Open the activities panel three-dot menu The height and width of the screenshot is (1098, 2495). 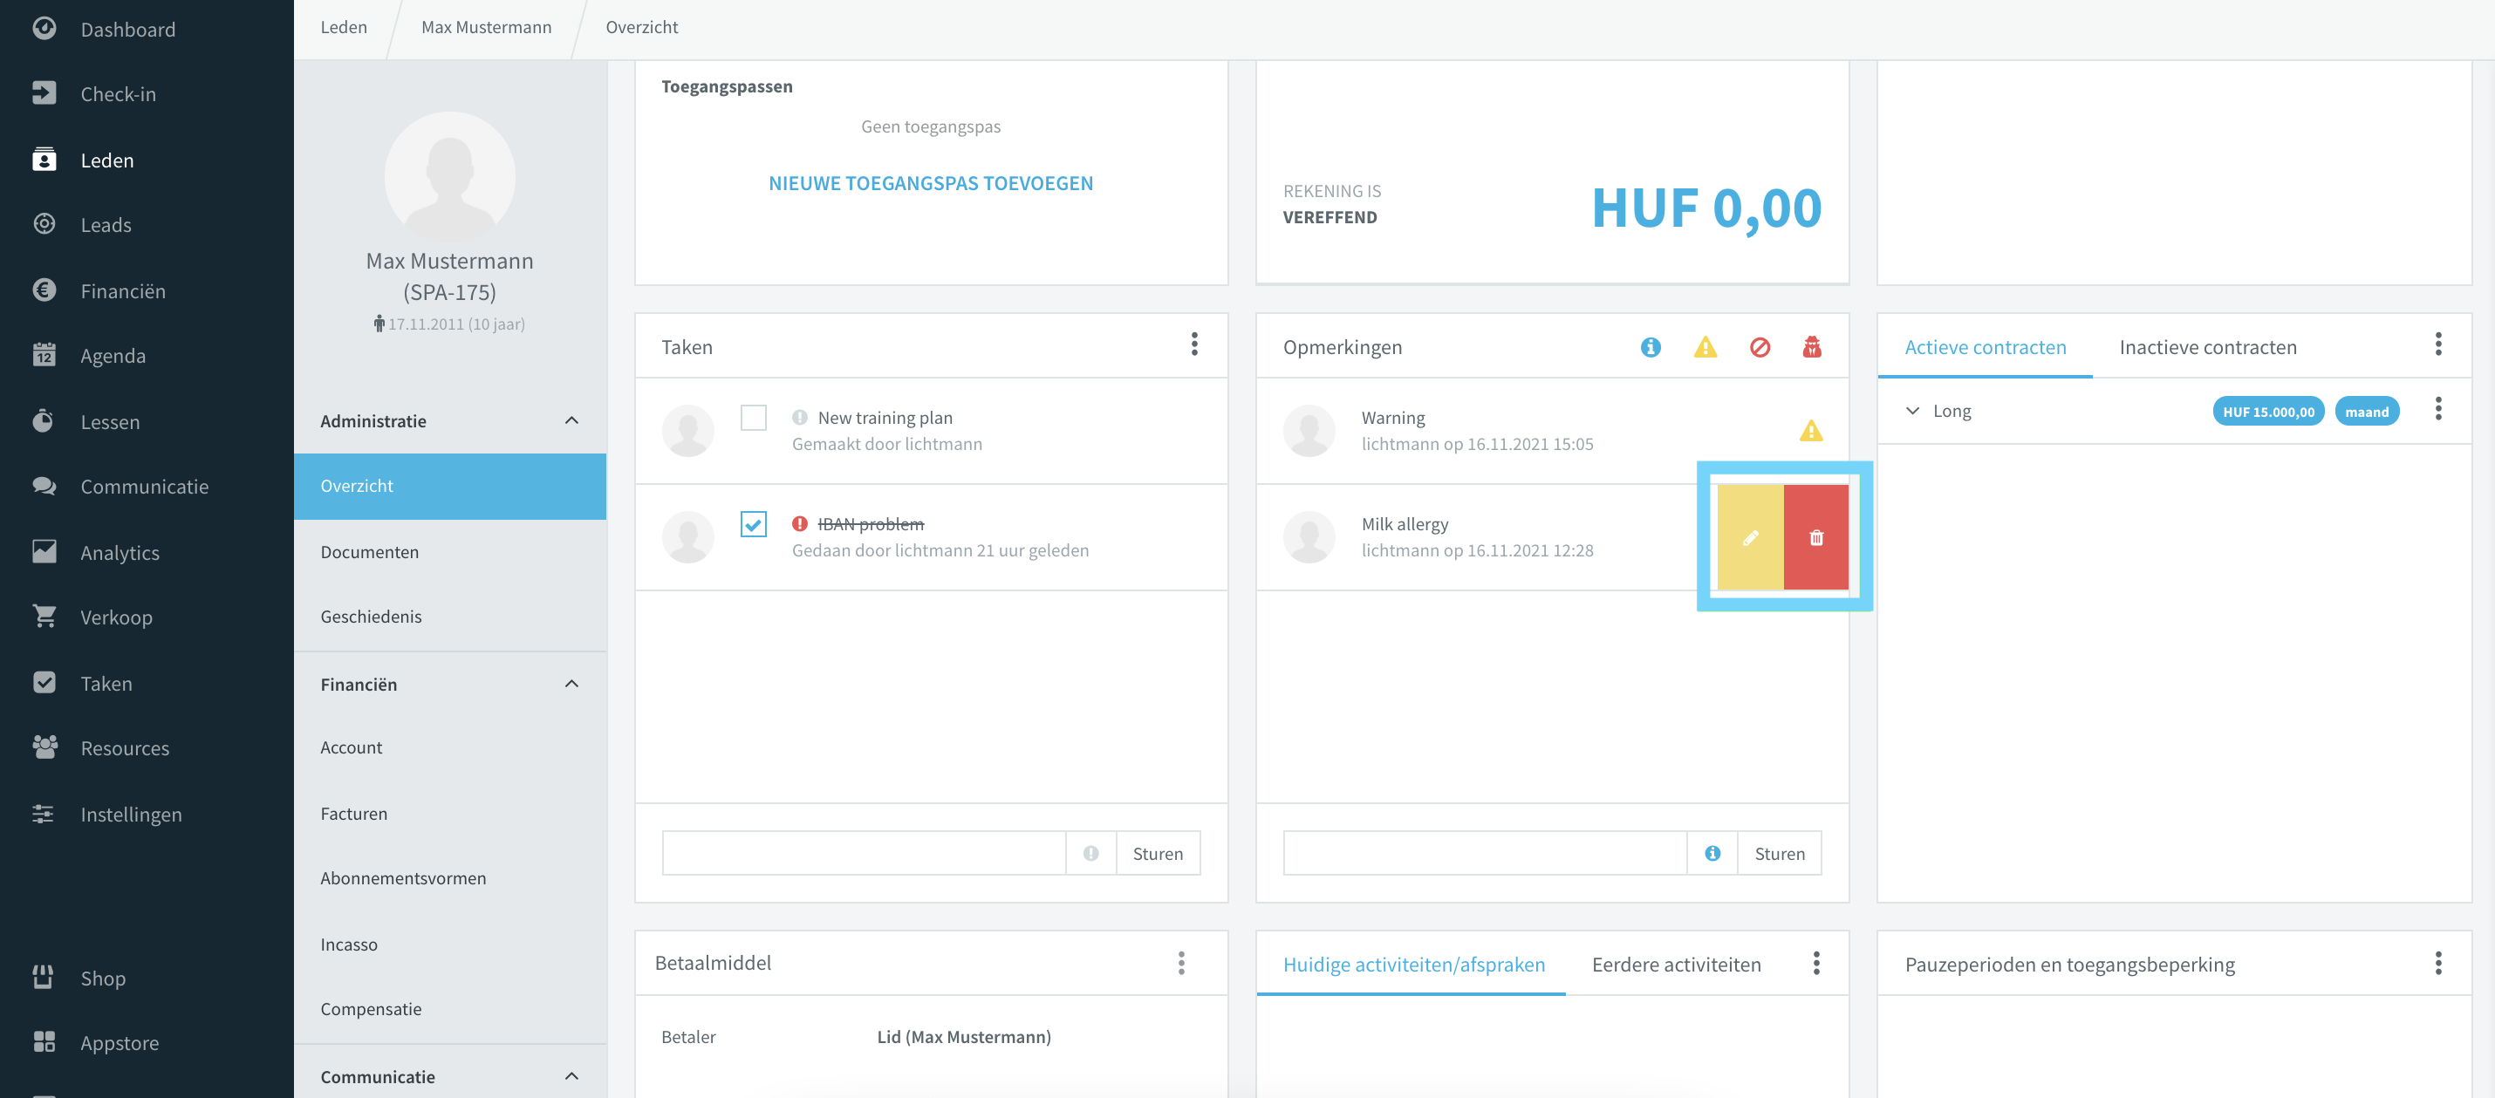(x=1816, y=963)
